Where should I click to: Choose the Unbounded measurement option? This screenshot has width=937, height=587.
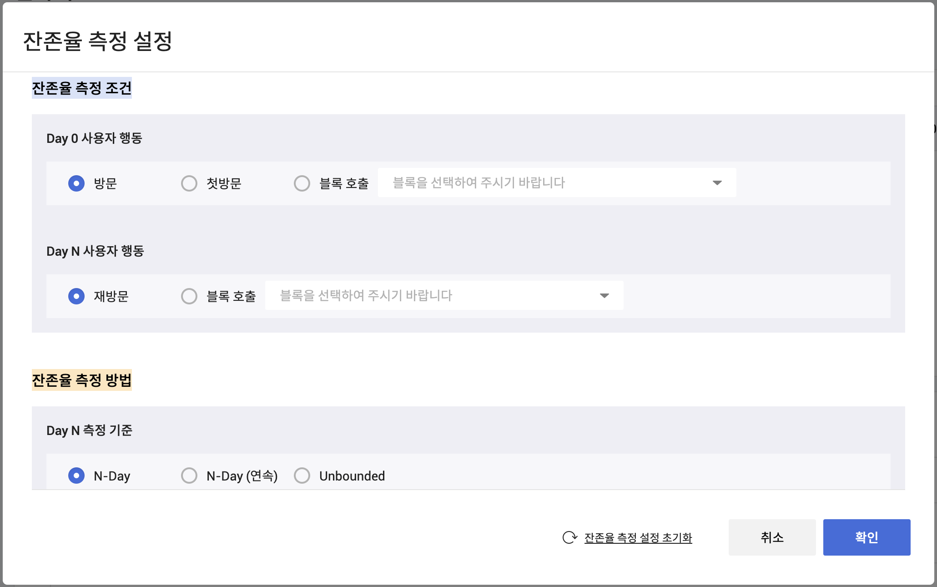click(302, 476)
